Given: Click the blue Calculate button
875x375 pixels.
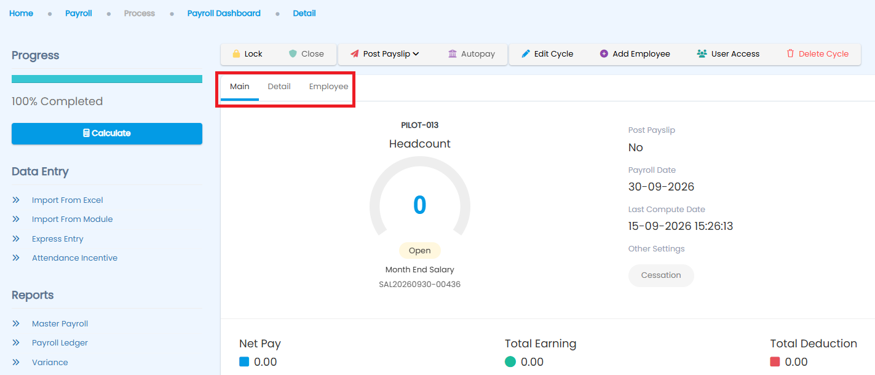Looking at the screenshot, I should [x=107, y=133].
